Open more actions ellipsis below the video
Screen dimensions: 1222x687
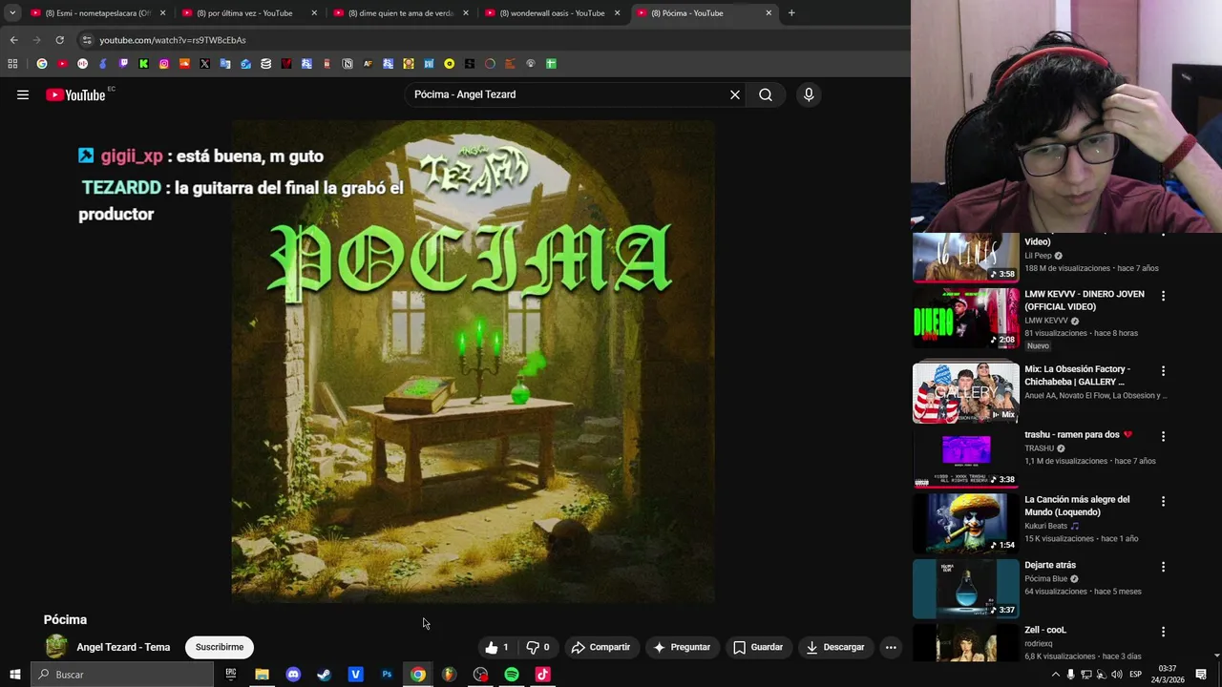[x=891, y=647]
